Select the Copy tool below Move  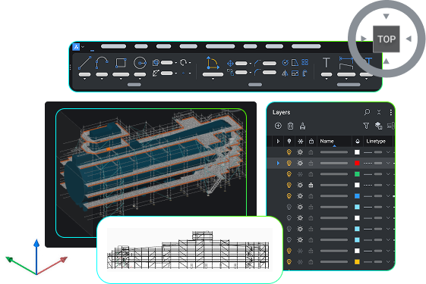pyautogui.click(x=230, y=73)
